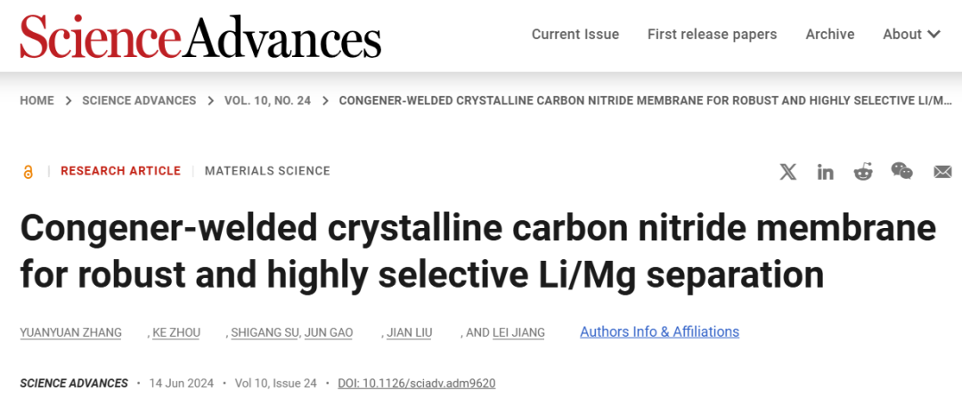Select author Ke Zhou link
The image size is (962, 399).
click(x=176, y=333)
